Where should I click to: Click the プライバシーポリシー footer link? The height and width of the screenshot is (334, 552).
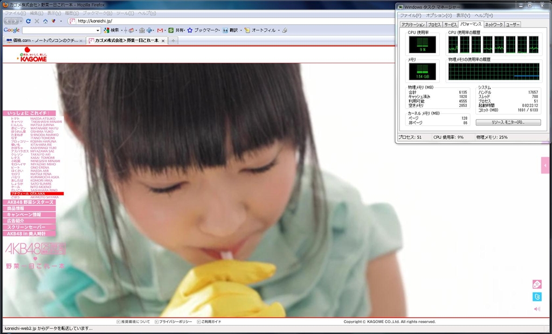click(x=174, y=322)
